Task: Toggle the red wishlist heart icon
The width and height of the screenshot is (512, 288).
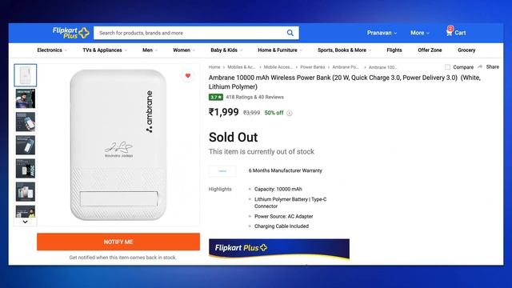Action: coord(188,76)
